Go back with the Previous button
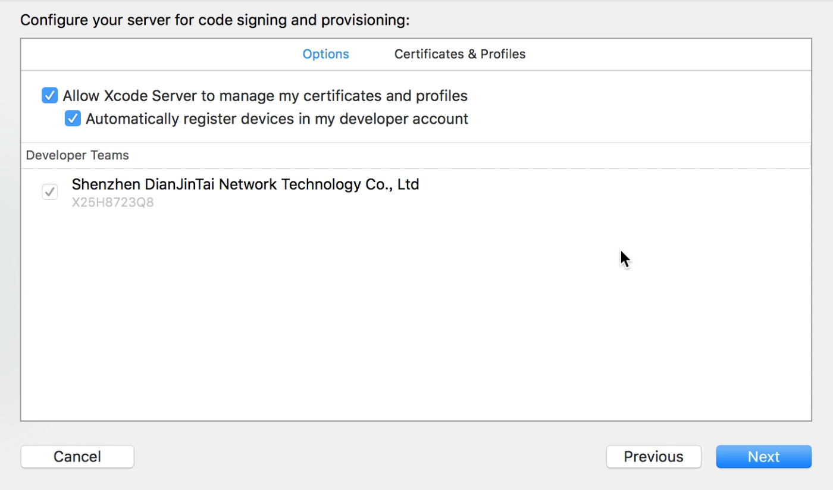Viewport: 833px width, 490px height. pos(653,457)
